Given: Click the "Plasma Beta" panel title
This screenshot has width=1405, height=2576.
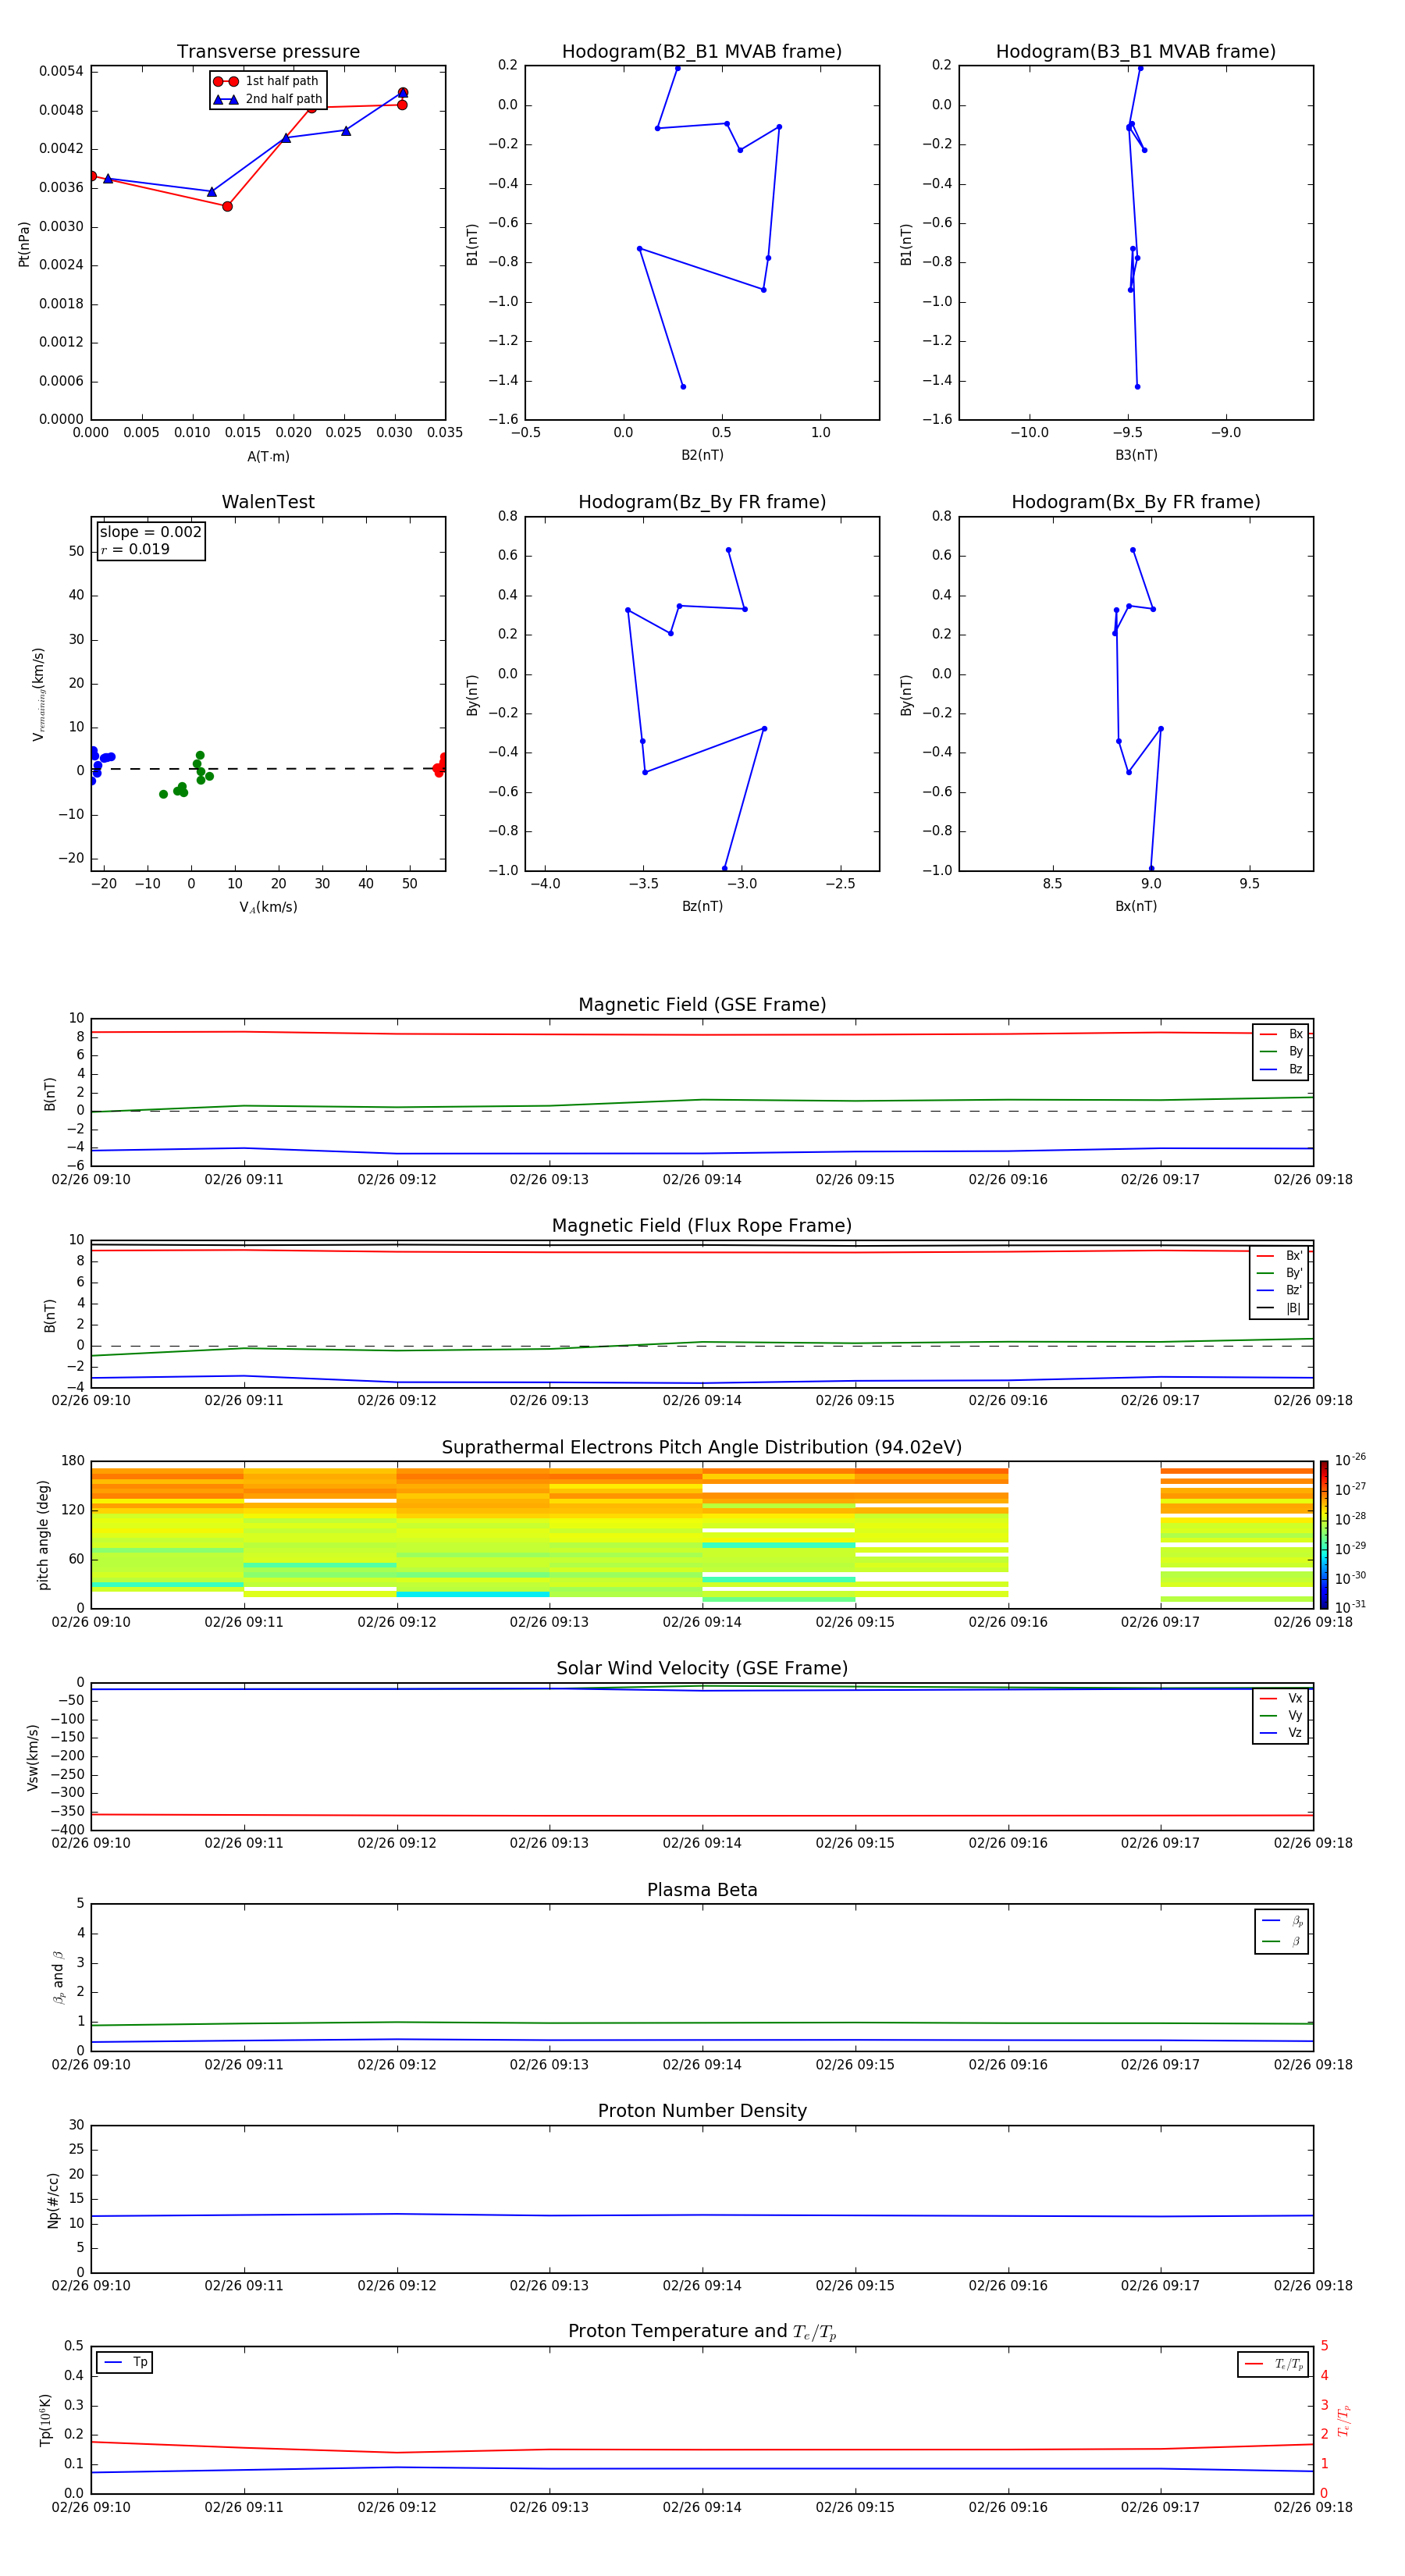Looking at the screenshot, I should [702, 1890].
